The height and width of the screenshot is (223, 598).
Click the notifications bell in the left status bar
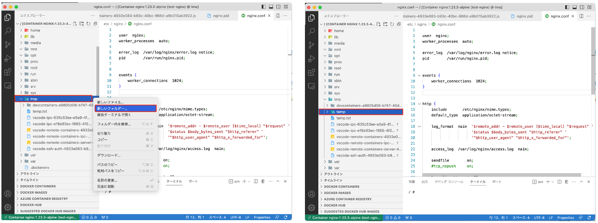pyautogui.click(x=286, y=217)
